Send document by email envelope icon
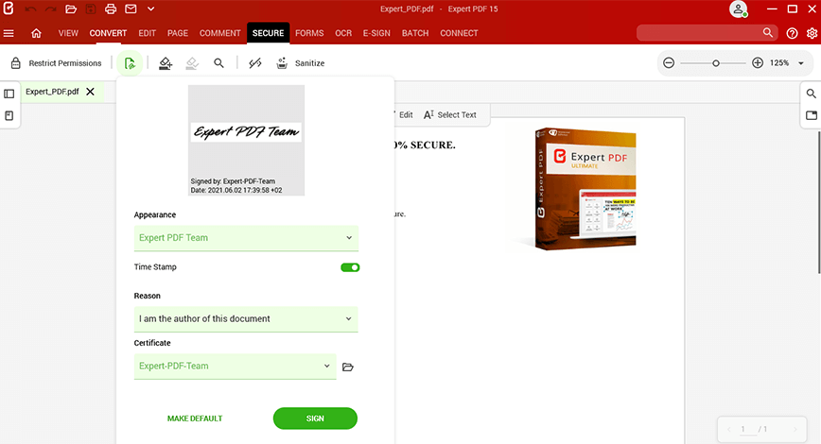This screenshot has width=821, height=444. pos(131,9)
